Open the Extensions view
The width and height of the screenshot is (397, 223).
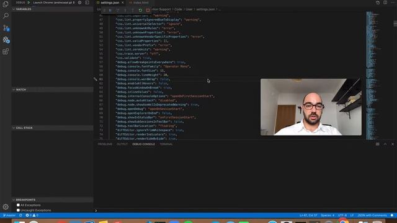(6, 51)
